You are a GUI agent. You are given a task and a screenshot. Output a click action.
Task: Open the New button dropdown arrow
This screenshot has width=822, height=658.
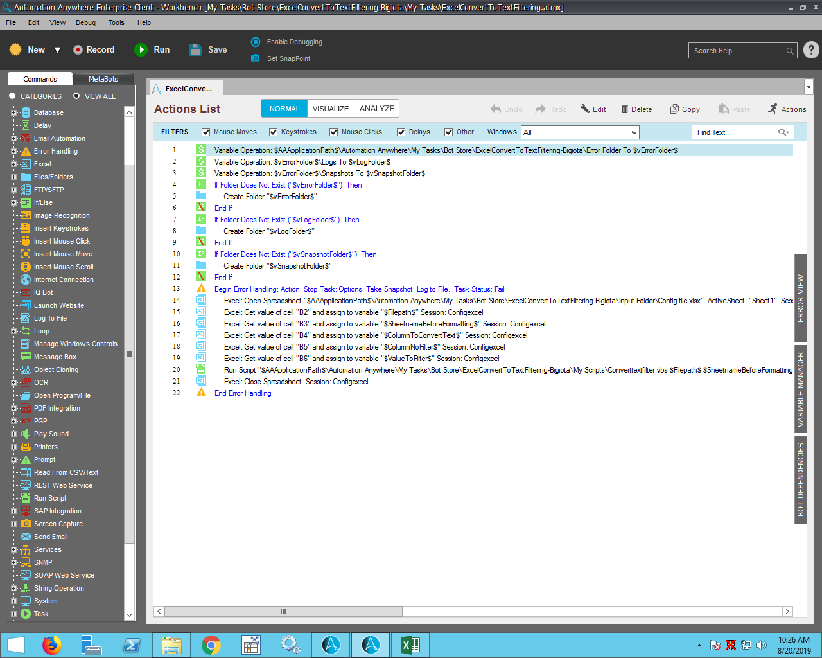pos(57,50)
